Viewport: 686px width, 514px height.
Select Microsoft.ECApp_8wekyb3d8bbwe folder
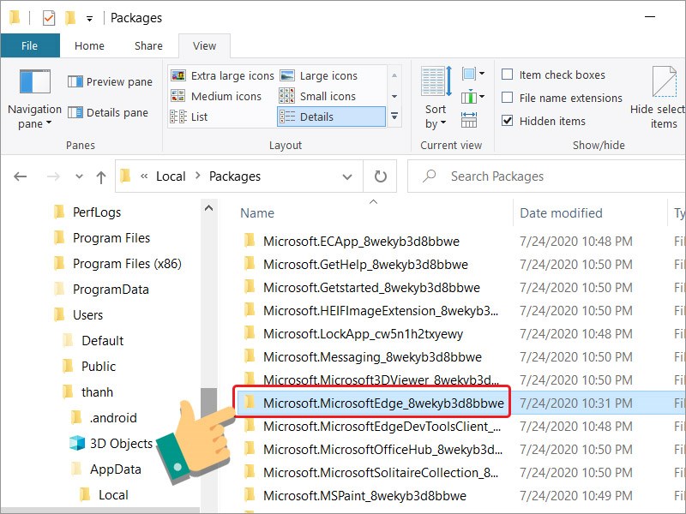[x=361, y=242]
